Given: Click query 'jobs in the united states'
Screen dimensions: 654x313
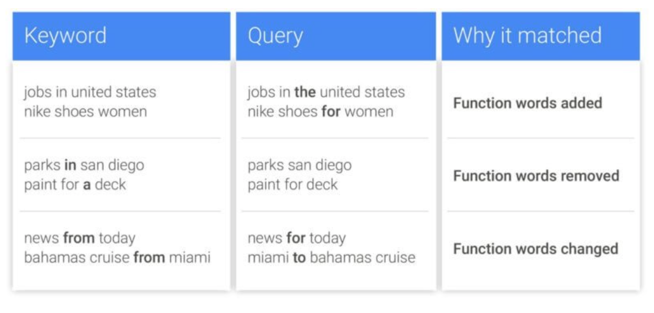Looking at the screenshot, I should click(326, 92).
